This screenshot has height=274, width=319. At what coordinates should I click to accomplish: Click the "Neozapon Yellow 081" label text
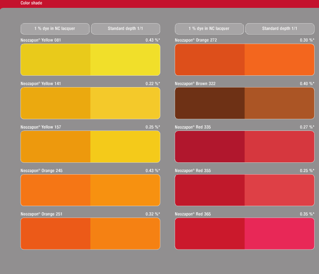click(x=41, y=40)
